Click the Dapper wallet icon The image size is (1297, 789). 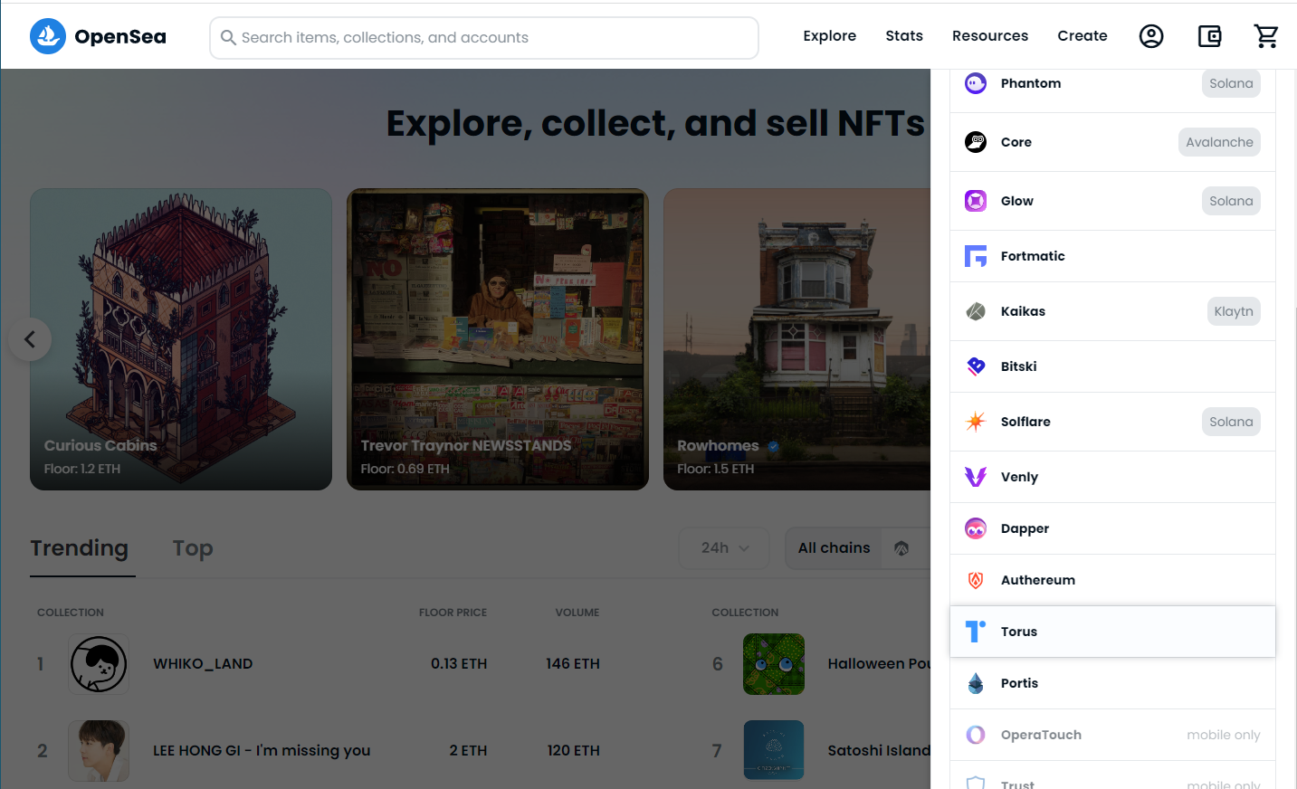tap(976, 528)
